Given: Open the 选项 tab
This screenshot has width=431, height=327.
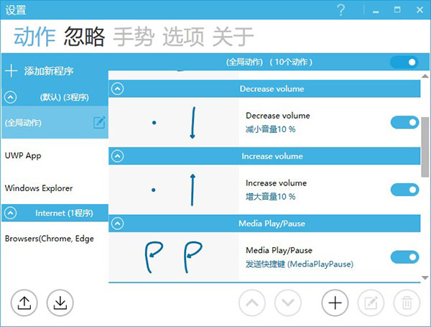Looking at the screenshot, I should (183, 37).
